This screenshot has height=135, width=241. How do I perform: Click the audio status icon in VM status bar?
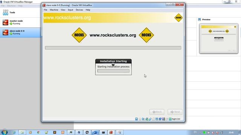(x=143, y=119)
